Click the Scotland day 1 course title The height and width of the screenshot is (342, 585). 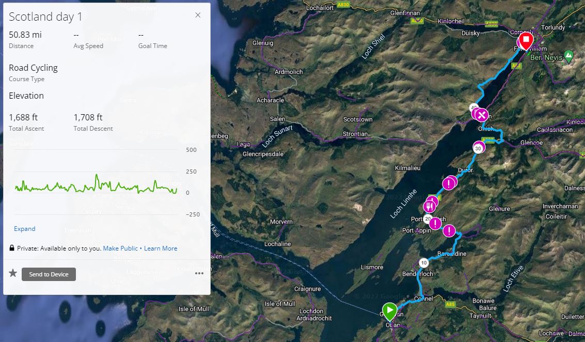(45, 17)
